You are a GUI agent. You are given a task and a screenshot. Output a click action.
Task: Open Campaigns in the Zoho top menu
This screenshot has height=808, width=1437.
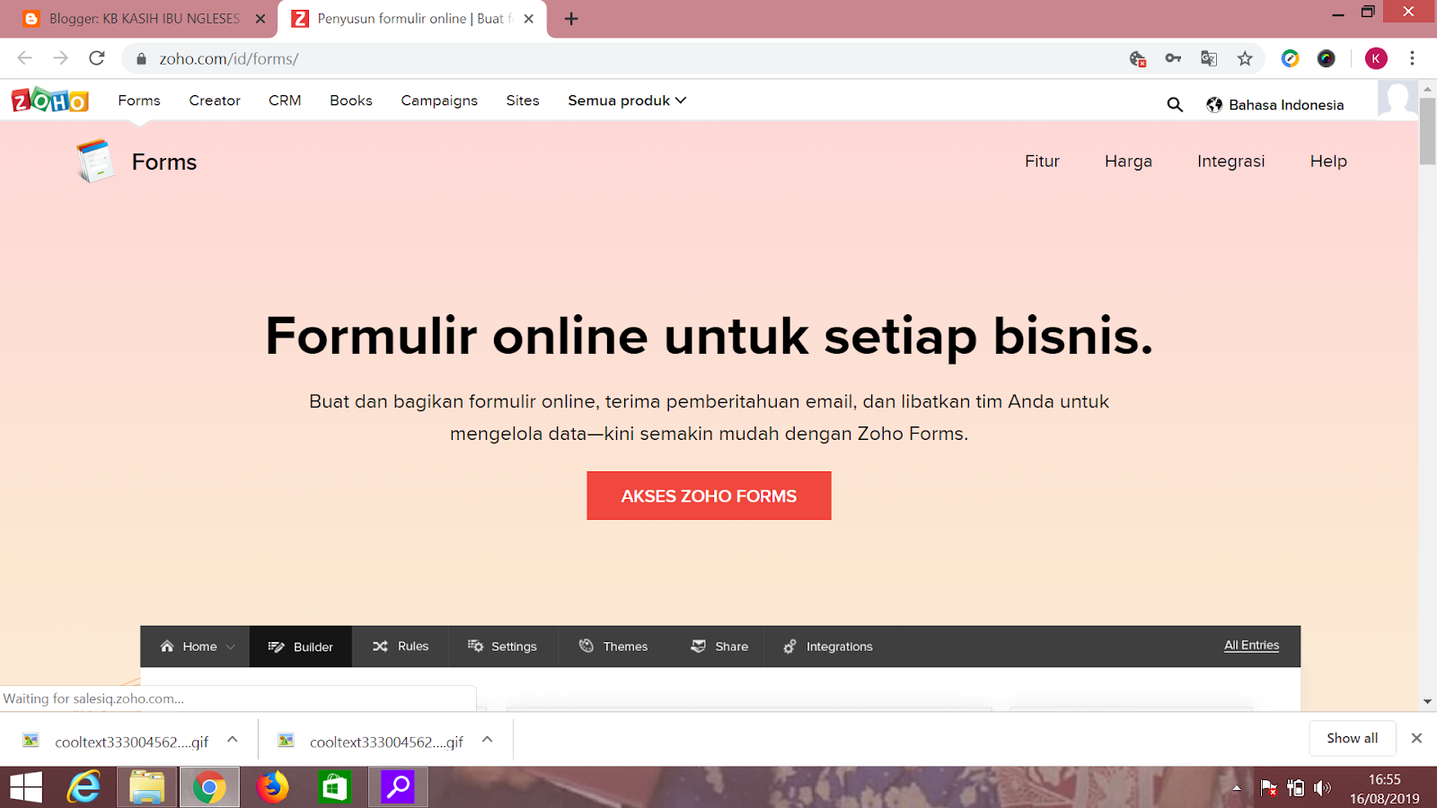[439, 101]
